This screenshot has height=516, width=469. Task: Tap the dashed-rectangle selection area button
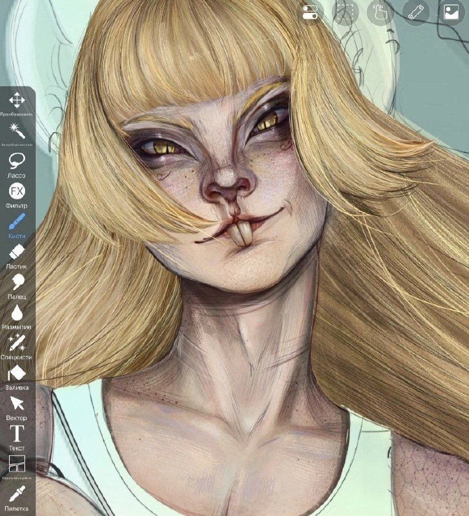345,12
